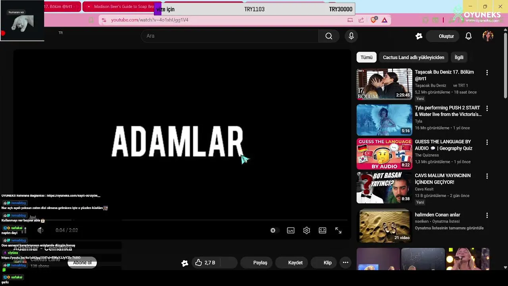Subscribe using the Abone ol button
This screenshot has width=508, height=286.
82,263
